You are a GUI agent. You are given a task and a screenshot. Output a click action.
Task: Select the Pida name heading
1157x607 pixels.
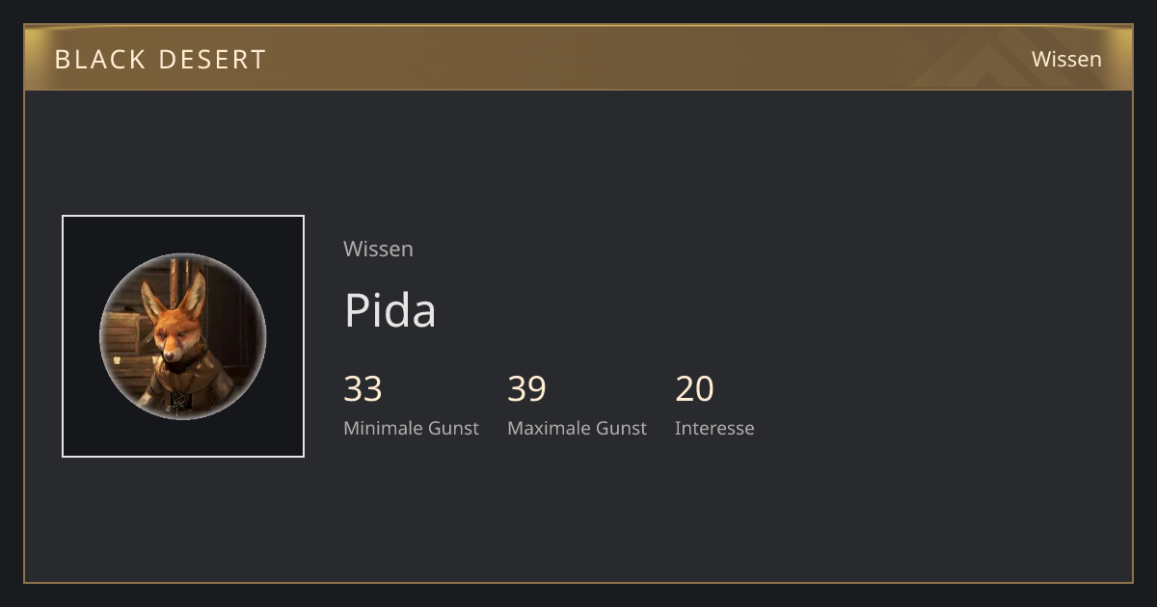coord(390,310)
